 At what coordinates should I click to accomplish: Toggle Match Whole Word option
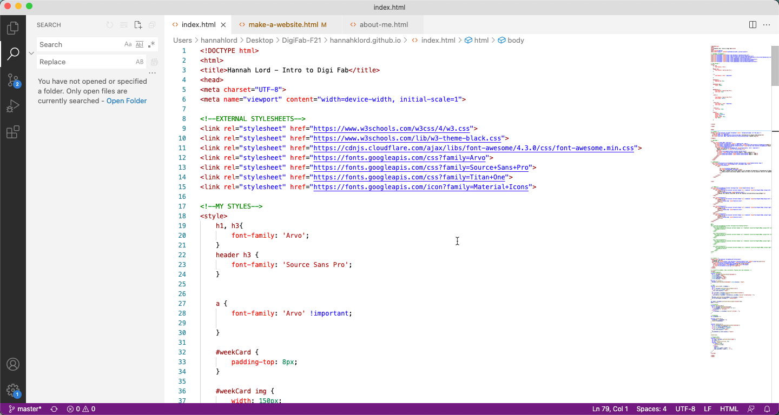pyautogui.click(x=140, y=44)
